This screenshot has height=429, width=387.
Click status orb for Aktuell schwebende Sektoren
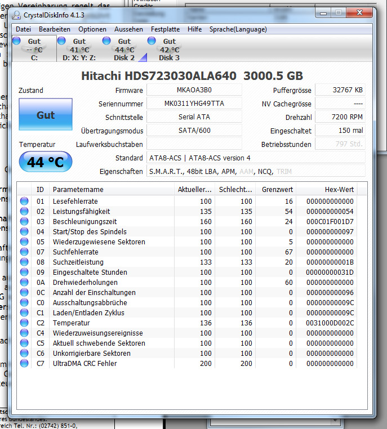[24, 343]
